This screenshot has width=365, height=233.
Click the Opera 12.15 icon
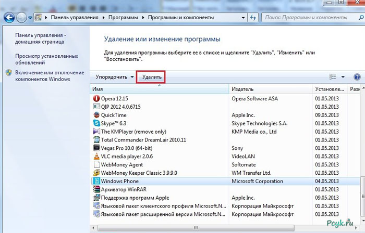point(96,98)
